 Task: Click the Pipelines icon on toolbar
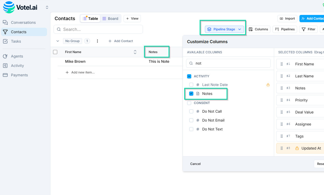click(285, 29)
